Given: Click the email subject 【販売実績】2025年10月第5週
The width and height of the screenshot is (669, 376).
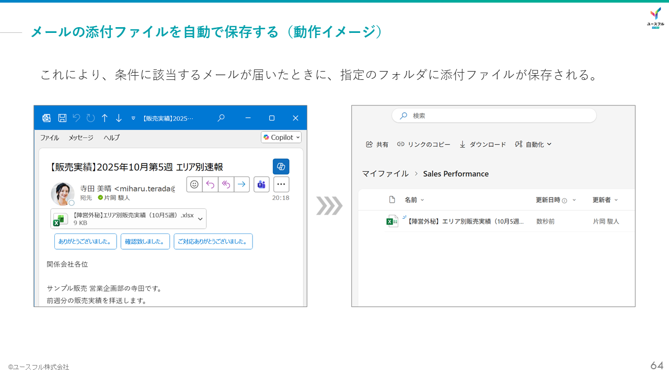Looking at the screenshot, I should [136, 167].
